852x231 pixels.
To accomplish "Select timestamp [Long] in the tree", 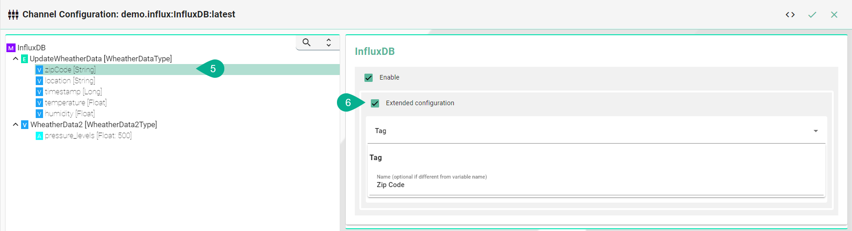I will 73,91.
